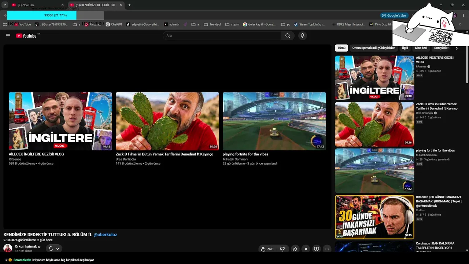Select the İlgili filter chip
469x264 pixels.
405,48
